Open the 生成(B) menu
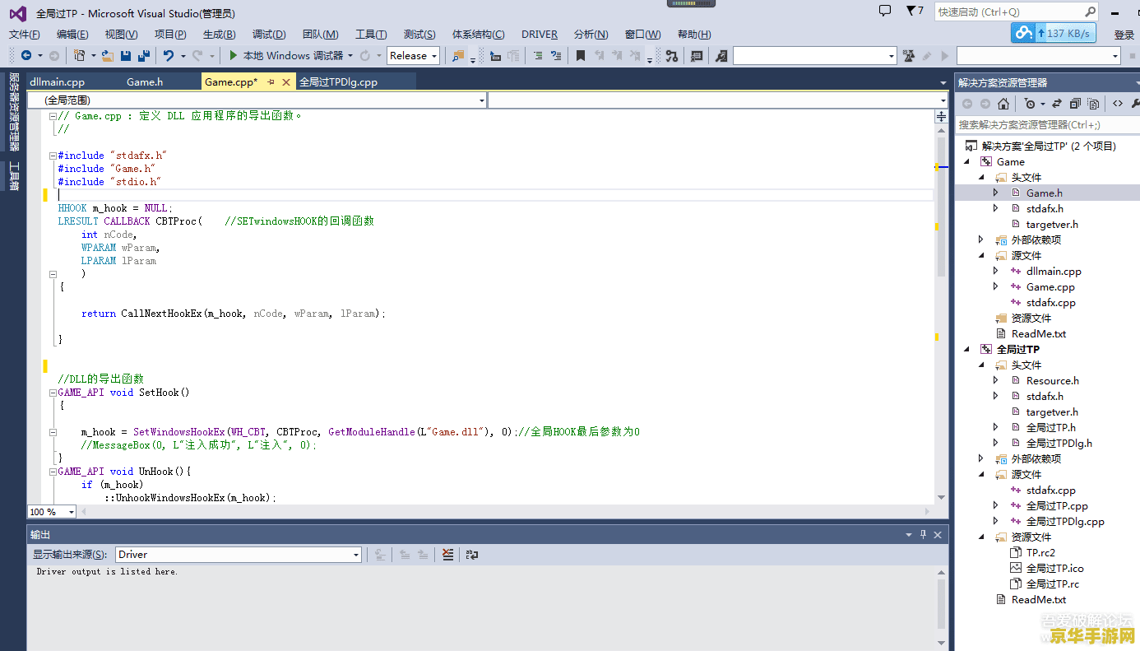This screenshot has width=1140, height=651. coord(220,35)
